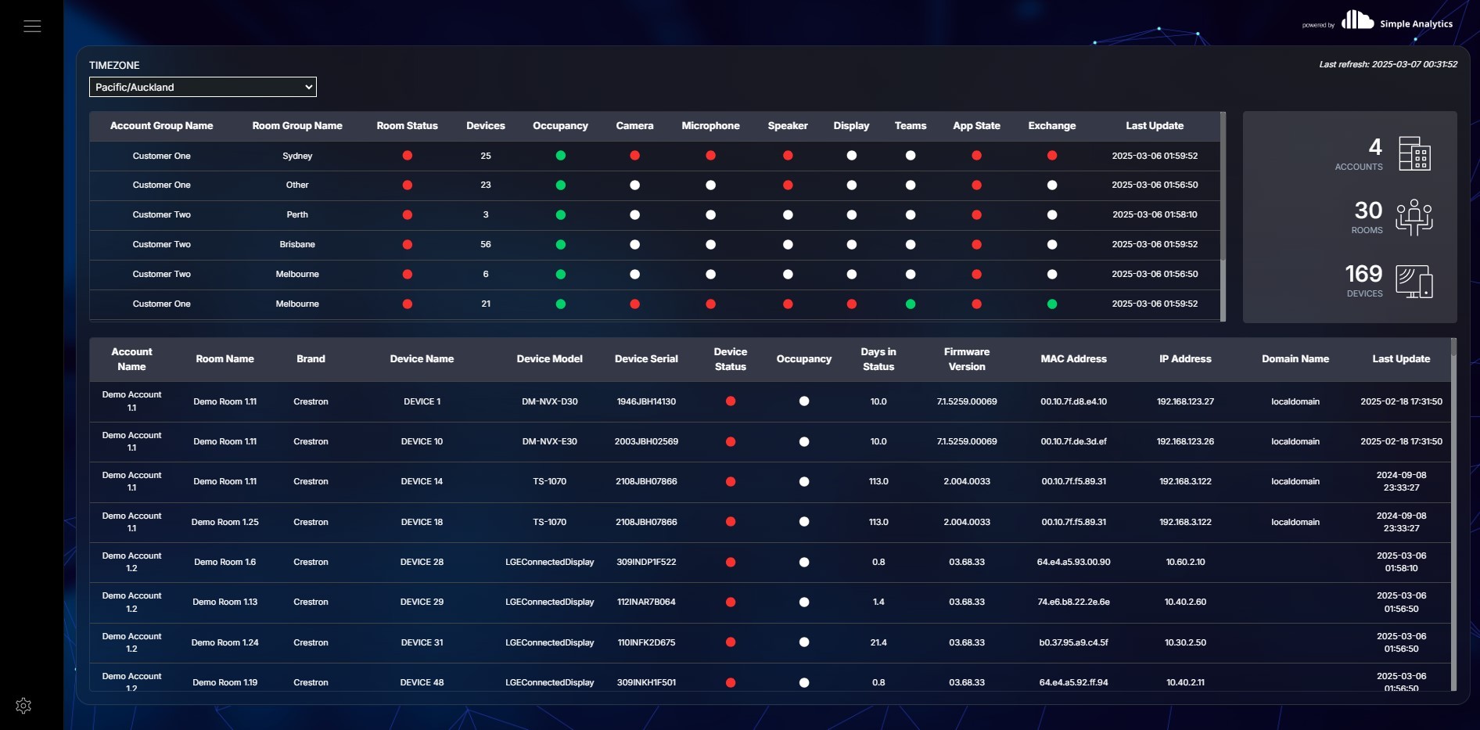
Task: Select the Customer Two Brisbane row
Action: click(655, 245)
